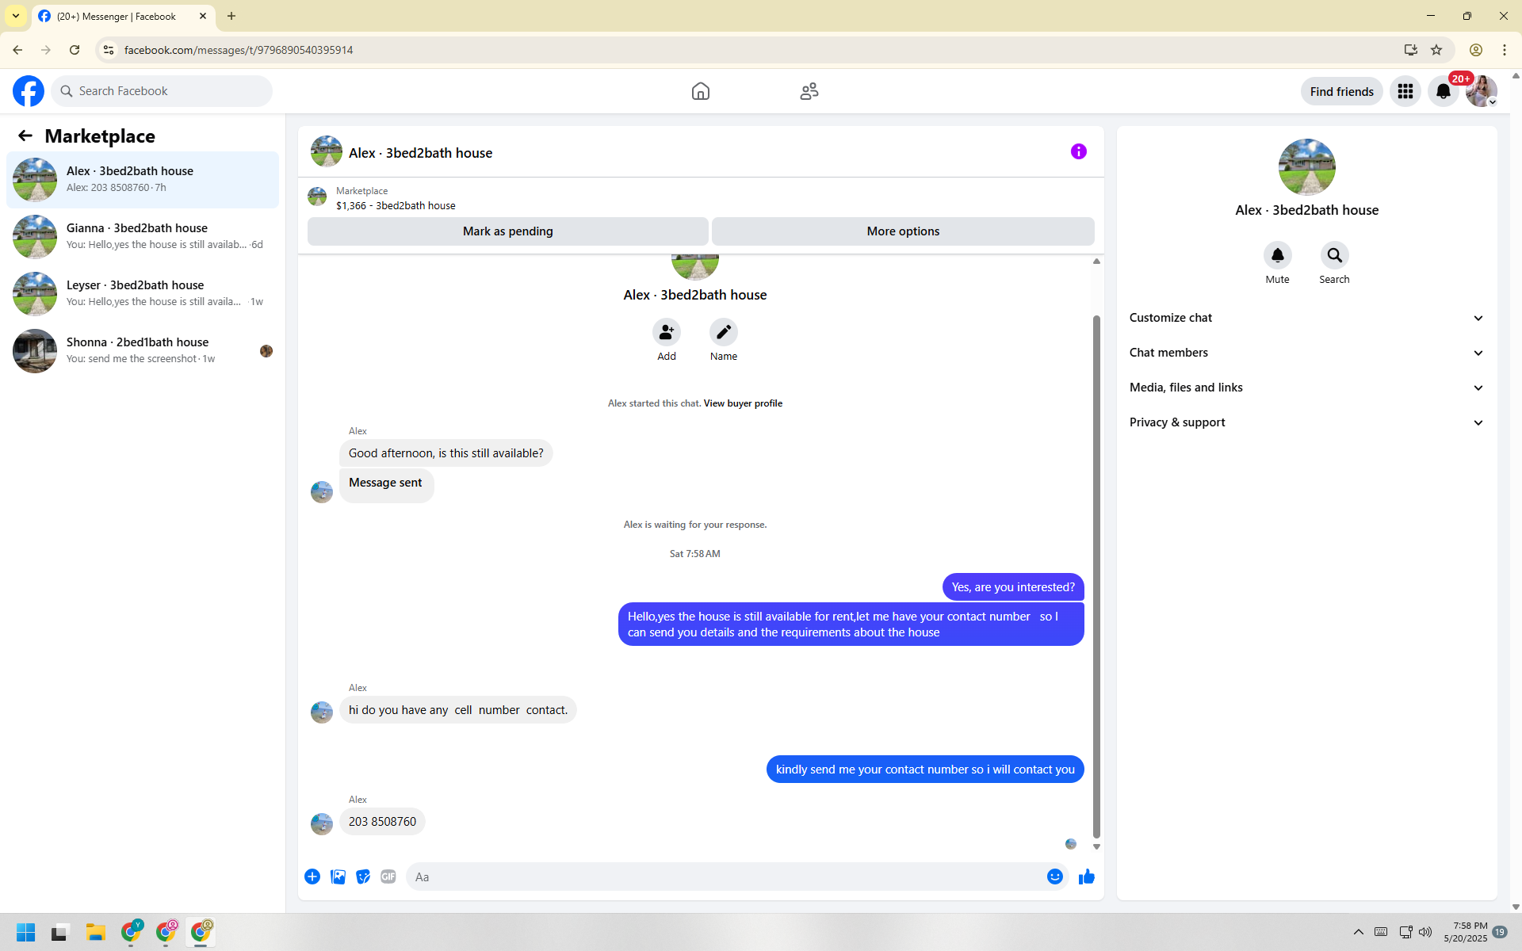This screenshot has height=951, width=1522.
Task: Open the Facebook notifications bell
Action: tap(1443, 91)
